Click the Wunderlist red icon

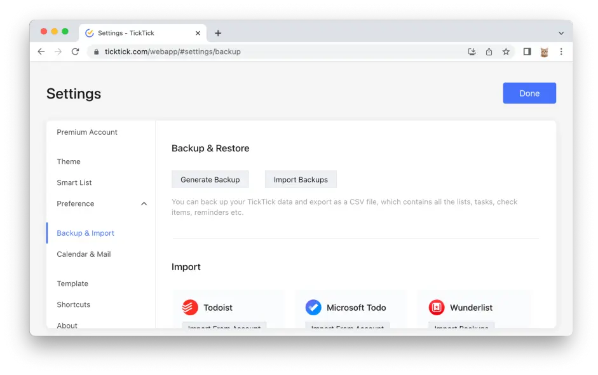pyautogui.click(x=437, y=308)
